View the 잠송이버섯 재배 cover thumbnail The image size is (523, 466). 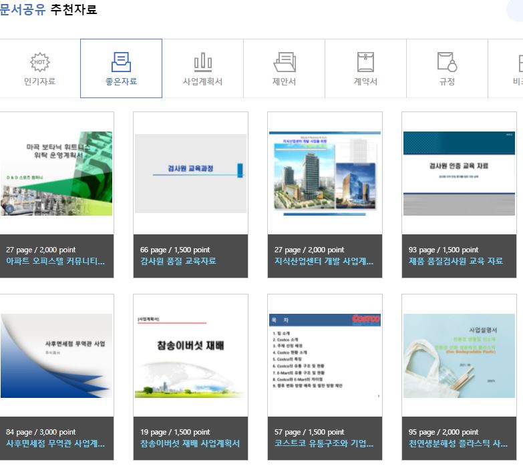click(x=190, y=356)
